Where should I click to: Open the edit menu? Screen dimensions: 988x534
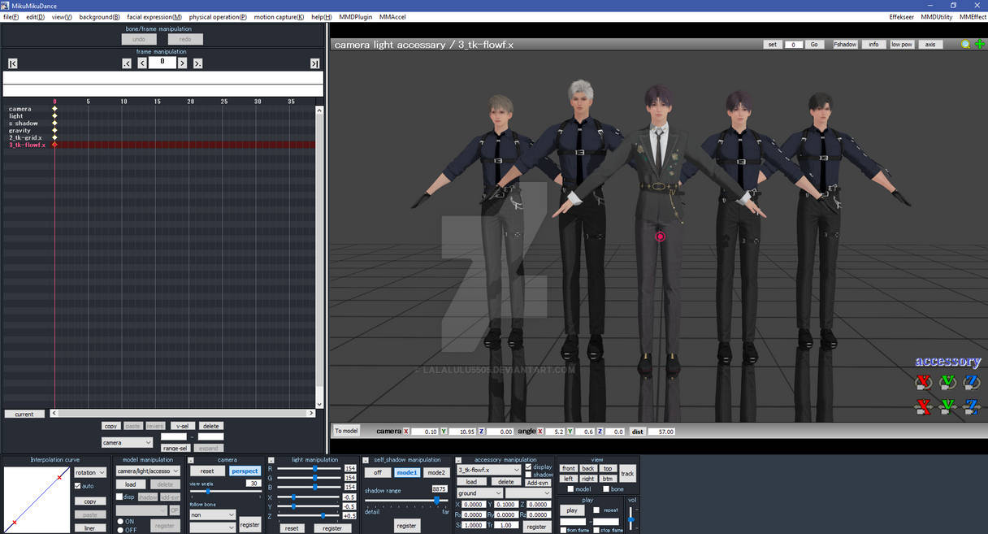tap(35, 17)
